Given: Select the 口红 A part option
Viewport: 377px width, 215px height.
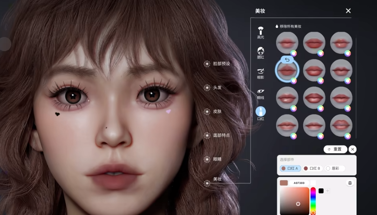Looking at the screenshot, I should 290,168.
